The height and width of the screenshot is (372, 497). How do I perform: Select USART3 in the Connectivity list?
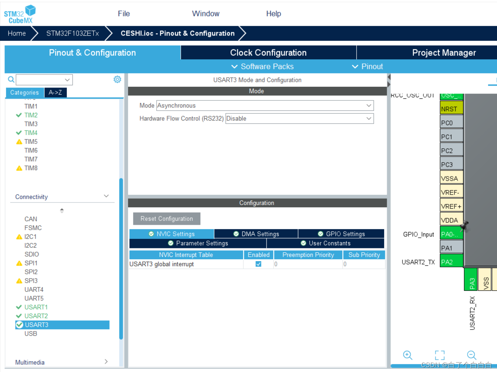coord(62,325)
